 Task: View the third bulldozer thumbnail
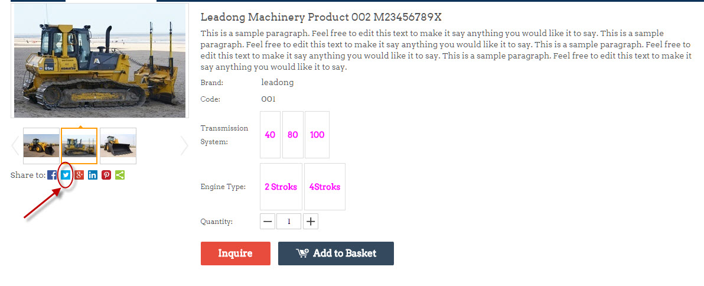118,146
